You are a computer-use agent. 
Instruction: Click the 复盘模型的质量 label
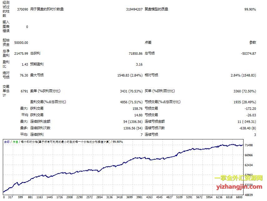pos(156,9)
